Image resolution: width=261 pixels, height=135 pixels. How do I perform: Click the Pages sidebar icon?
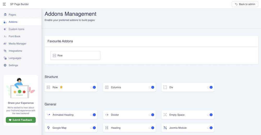[5, 15]
